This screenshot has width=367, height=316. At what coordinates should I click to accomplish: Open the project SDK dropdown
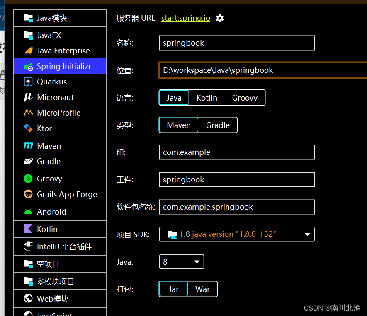237,234
